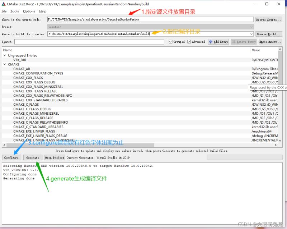Click the Open Project button
Screen dimensions: 287x229
click(55, 158)
